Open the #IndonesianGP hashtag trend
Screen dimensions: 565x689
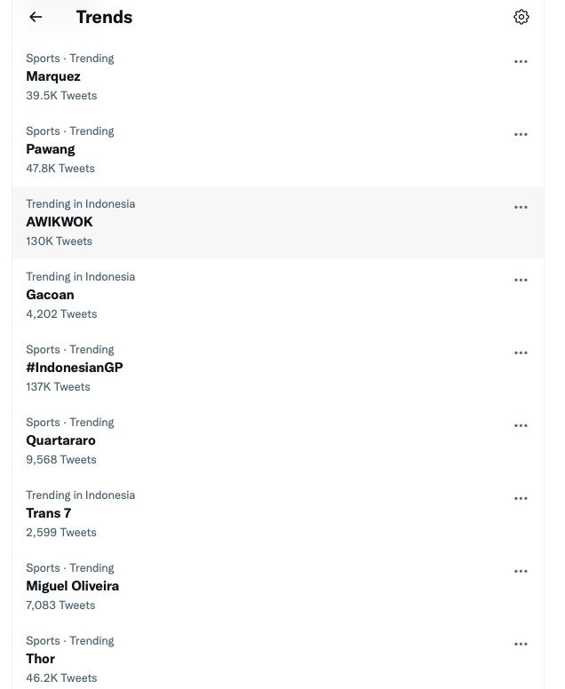pos(278,368)
